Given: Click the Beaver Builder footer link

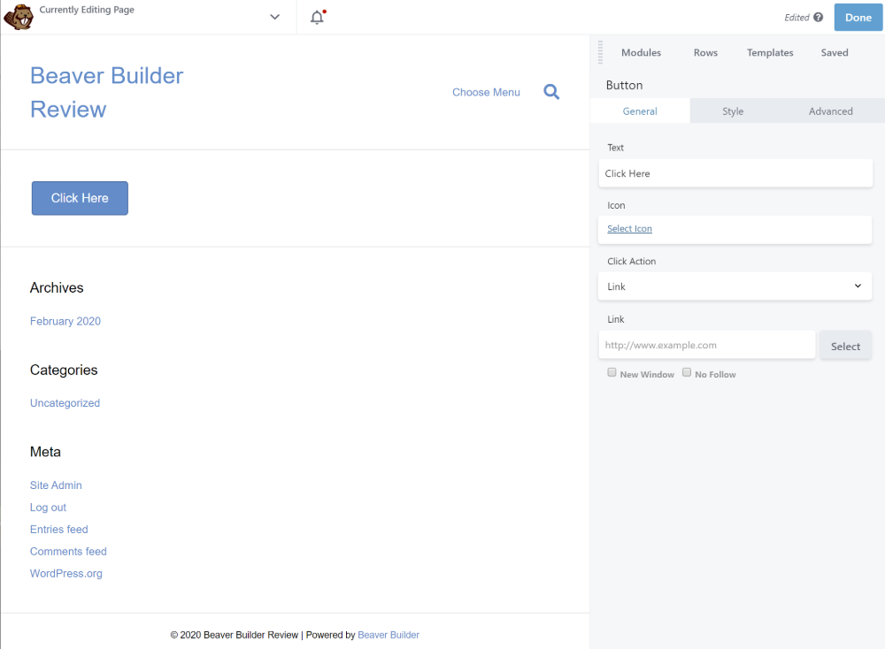Looking at the screenshot, I should (x=389, y=635).
